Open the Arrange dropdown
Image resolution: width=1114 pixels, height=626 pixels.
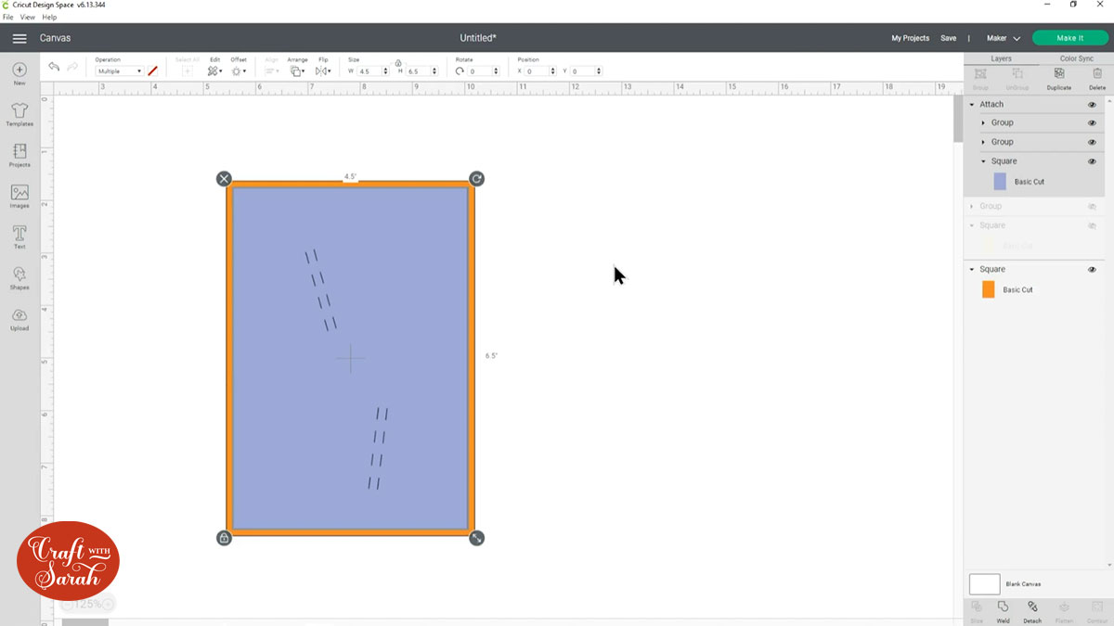pos(297,71)
